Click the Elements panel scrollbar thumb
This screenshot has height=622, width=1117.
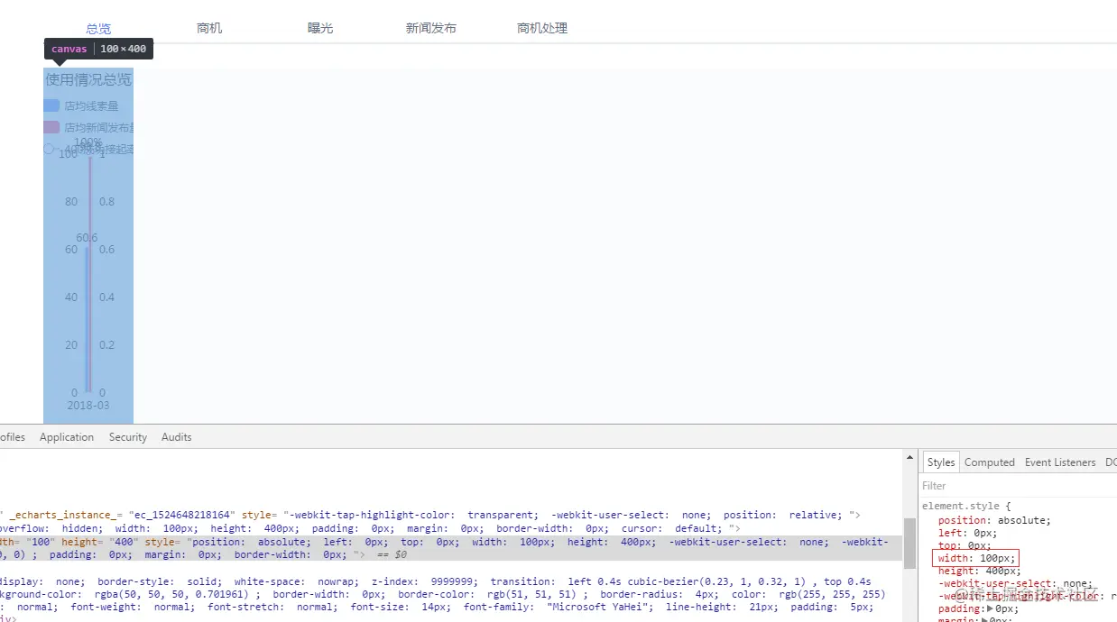point(909,543)
